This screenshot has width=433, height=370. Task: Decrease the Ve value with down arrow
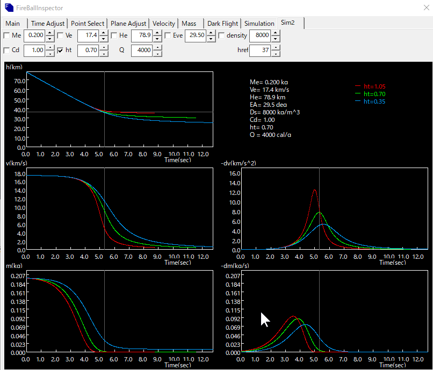[104, 39]
